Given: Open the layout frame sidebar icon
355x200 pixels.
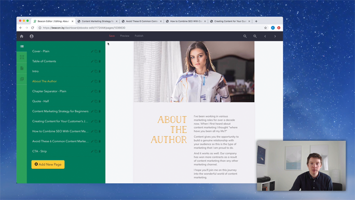Looking at the screenshot, I should [x=22, y=57].
